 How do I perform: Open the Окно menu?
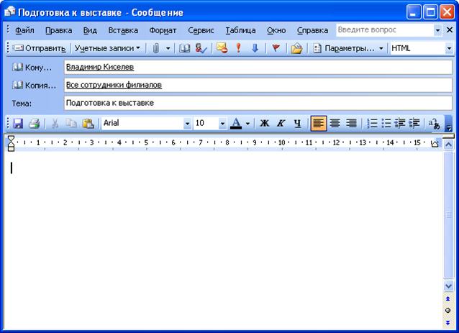coord(276,30)
